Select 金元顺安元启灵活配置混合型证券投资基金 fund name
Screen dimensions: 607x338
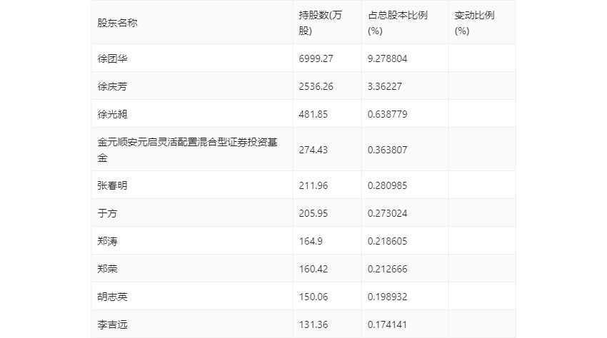pyautogui.click(x=187, y=150)
